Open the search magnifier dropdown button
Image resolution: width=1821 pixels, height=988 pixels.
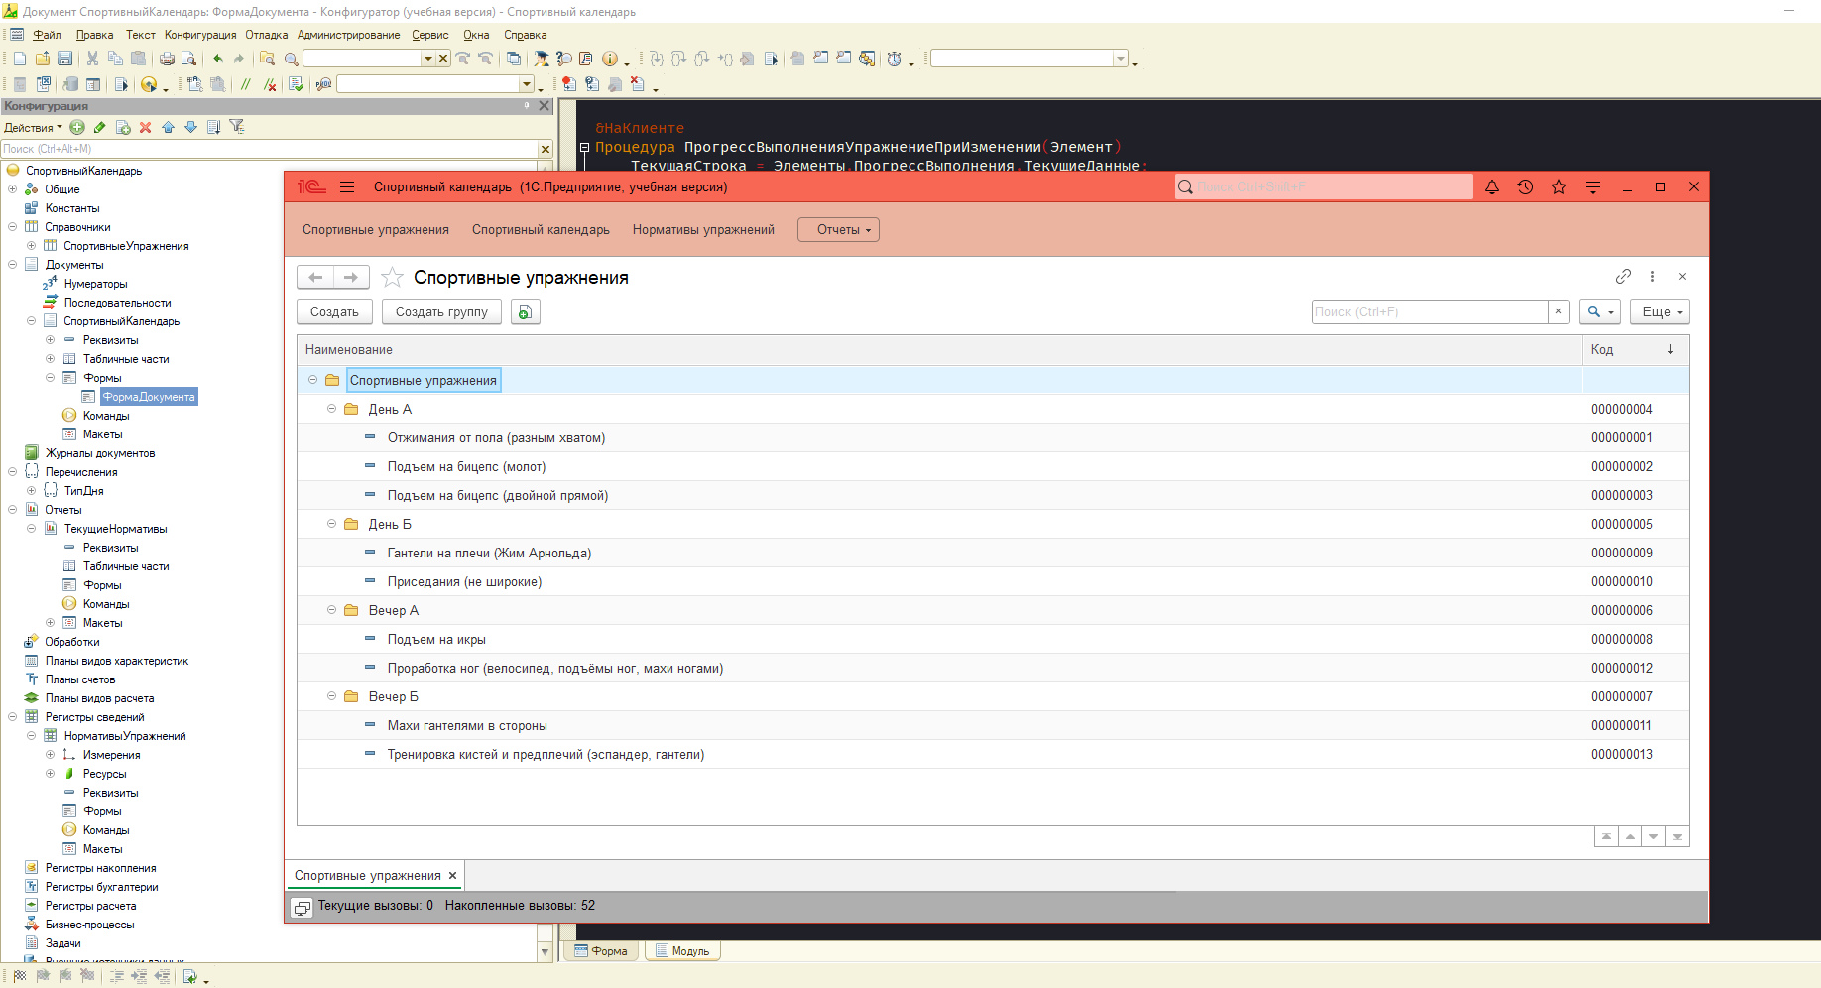pyautogui.click(x=1599, y=311)
